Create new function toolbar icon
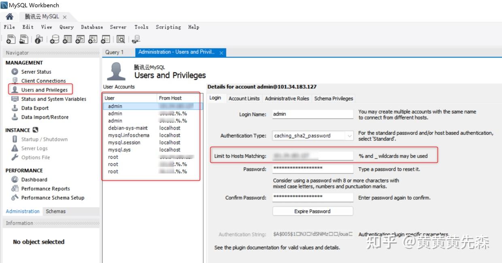This screenshot has width=502, height=263. tap(106, 39)
